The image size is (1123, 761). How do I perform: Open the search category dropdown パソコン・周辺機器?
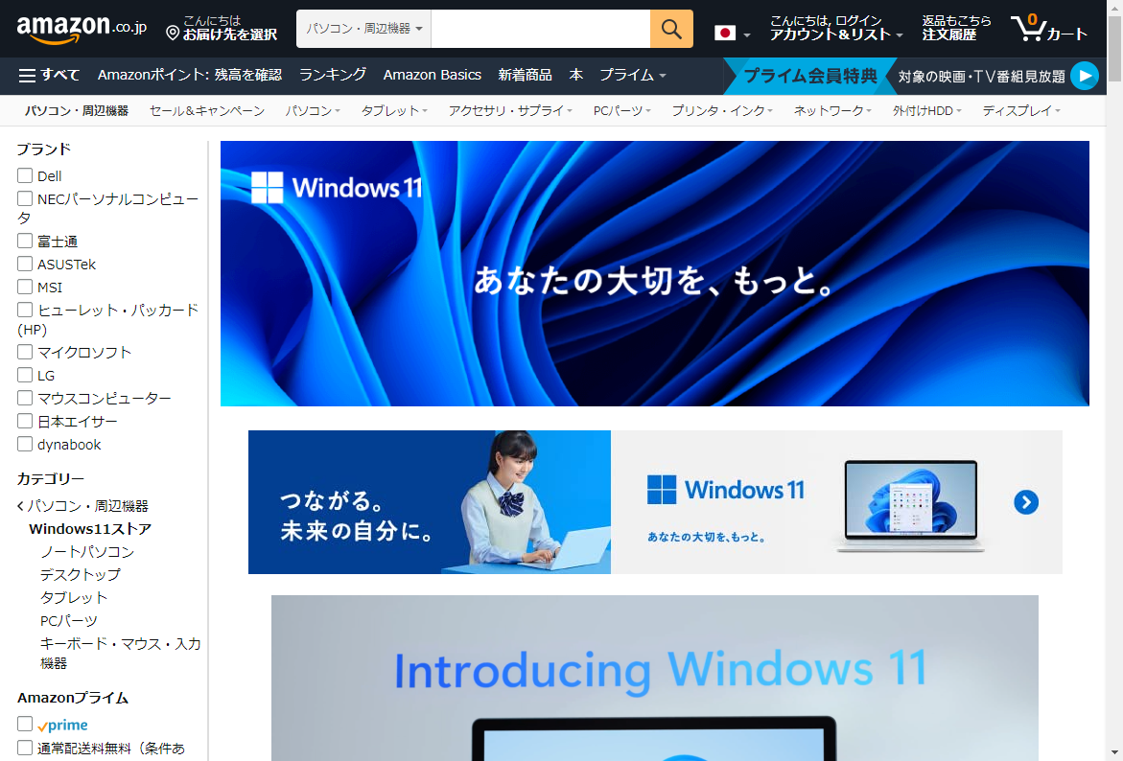point(363,29)
